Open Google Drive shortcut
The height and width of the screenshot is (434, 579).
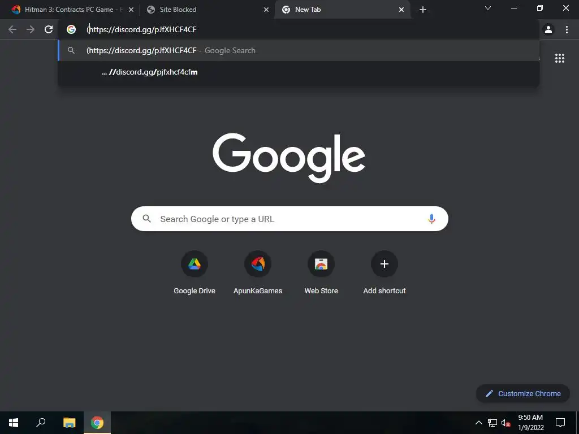195,274
